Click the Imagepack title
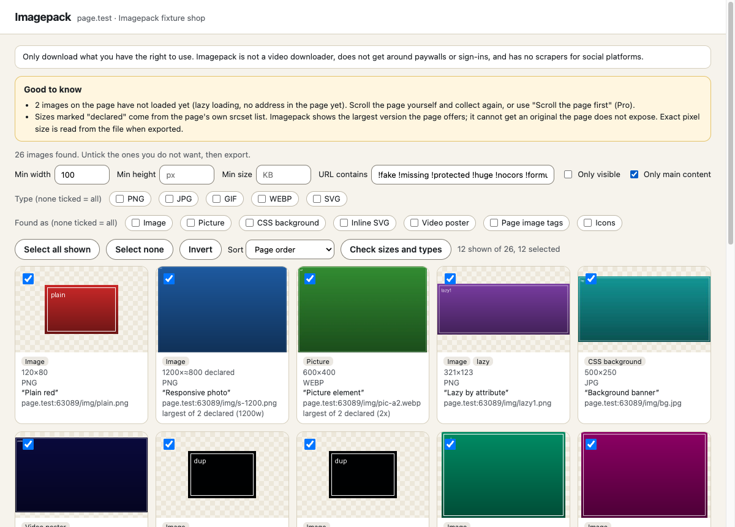 tap(43, 17)
